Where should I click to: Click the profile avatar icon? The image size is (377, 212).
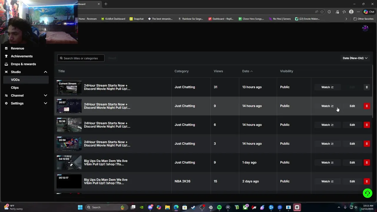(365, 28)
